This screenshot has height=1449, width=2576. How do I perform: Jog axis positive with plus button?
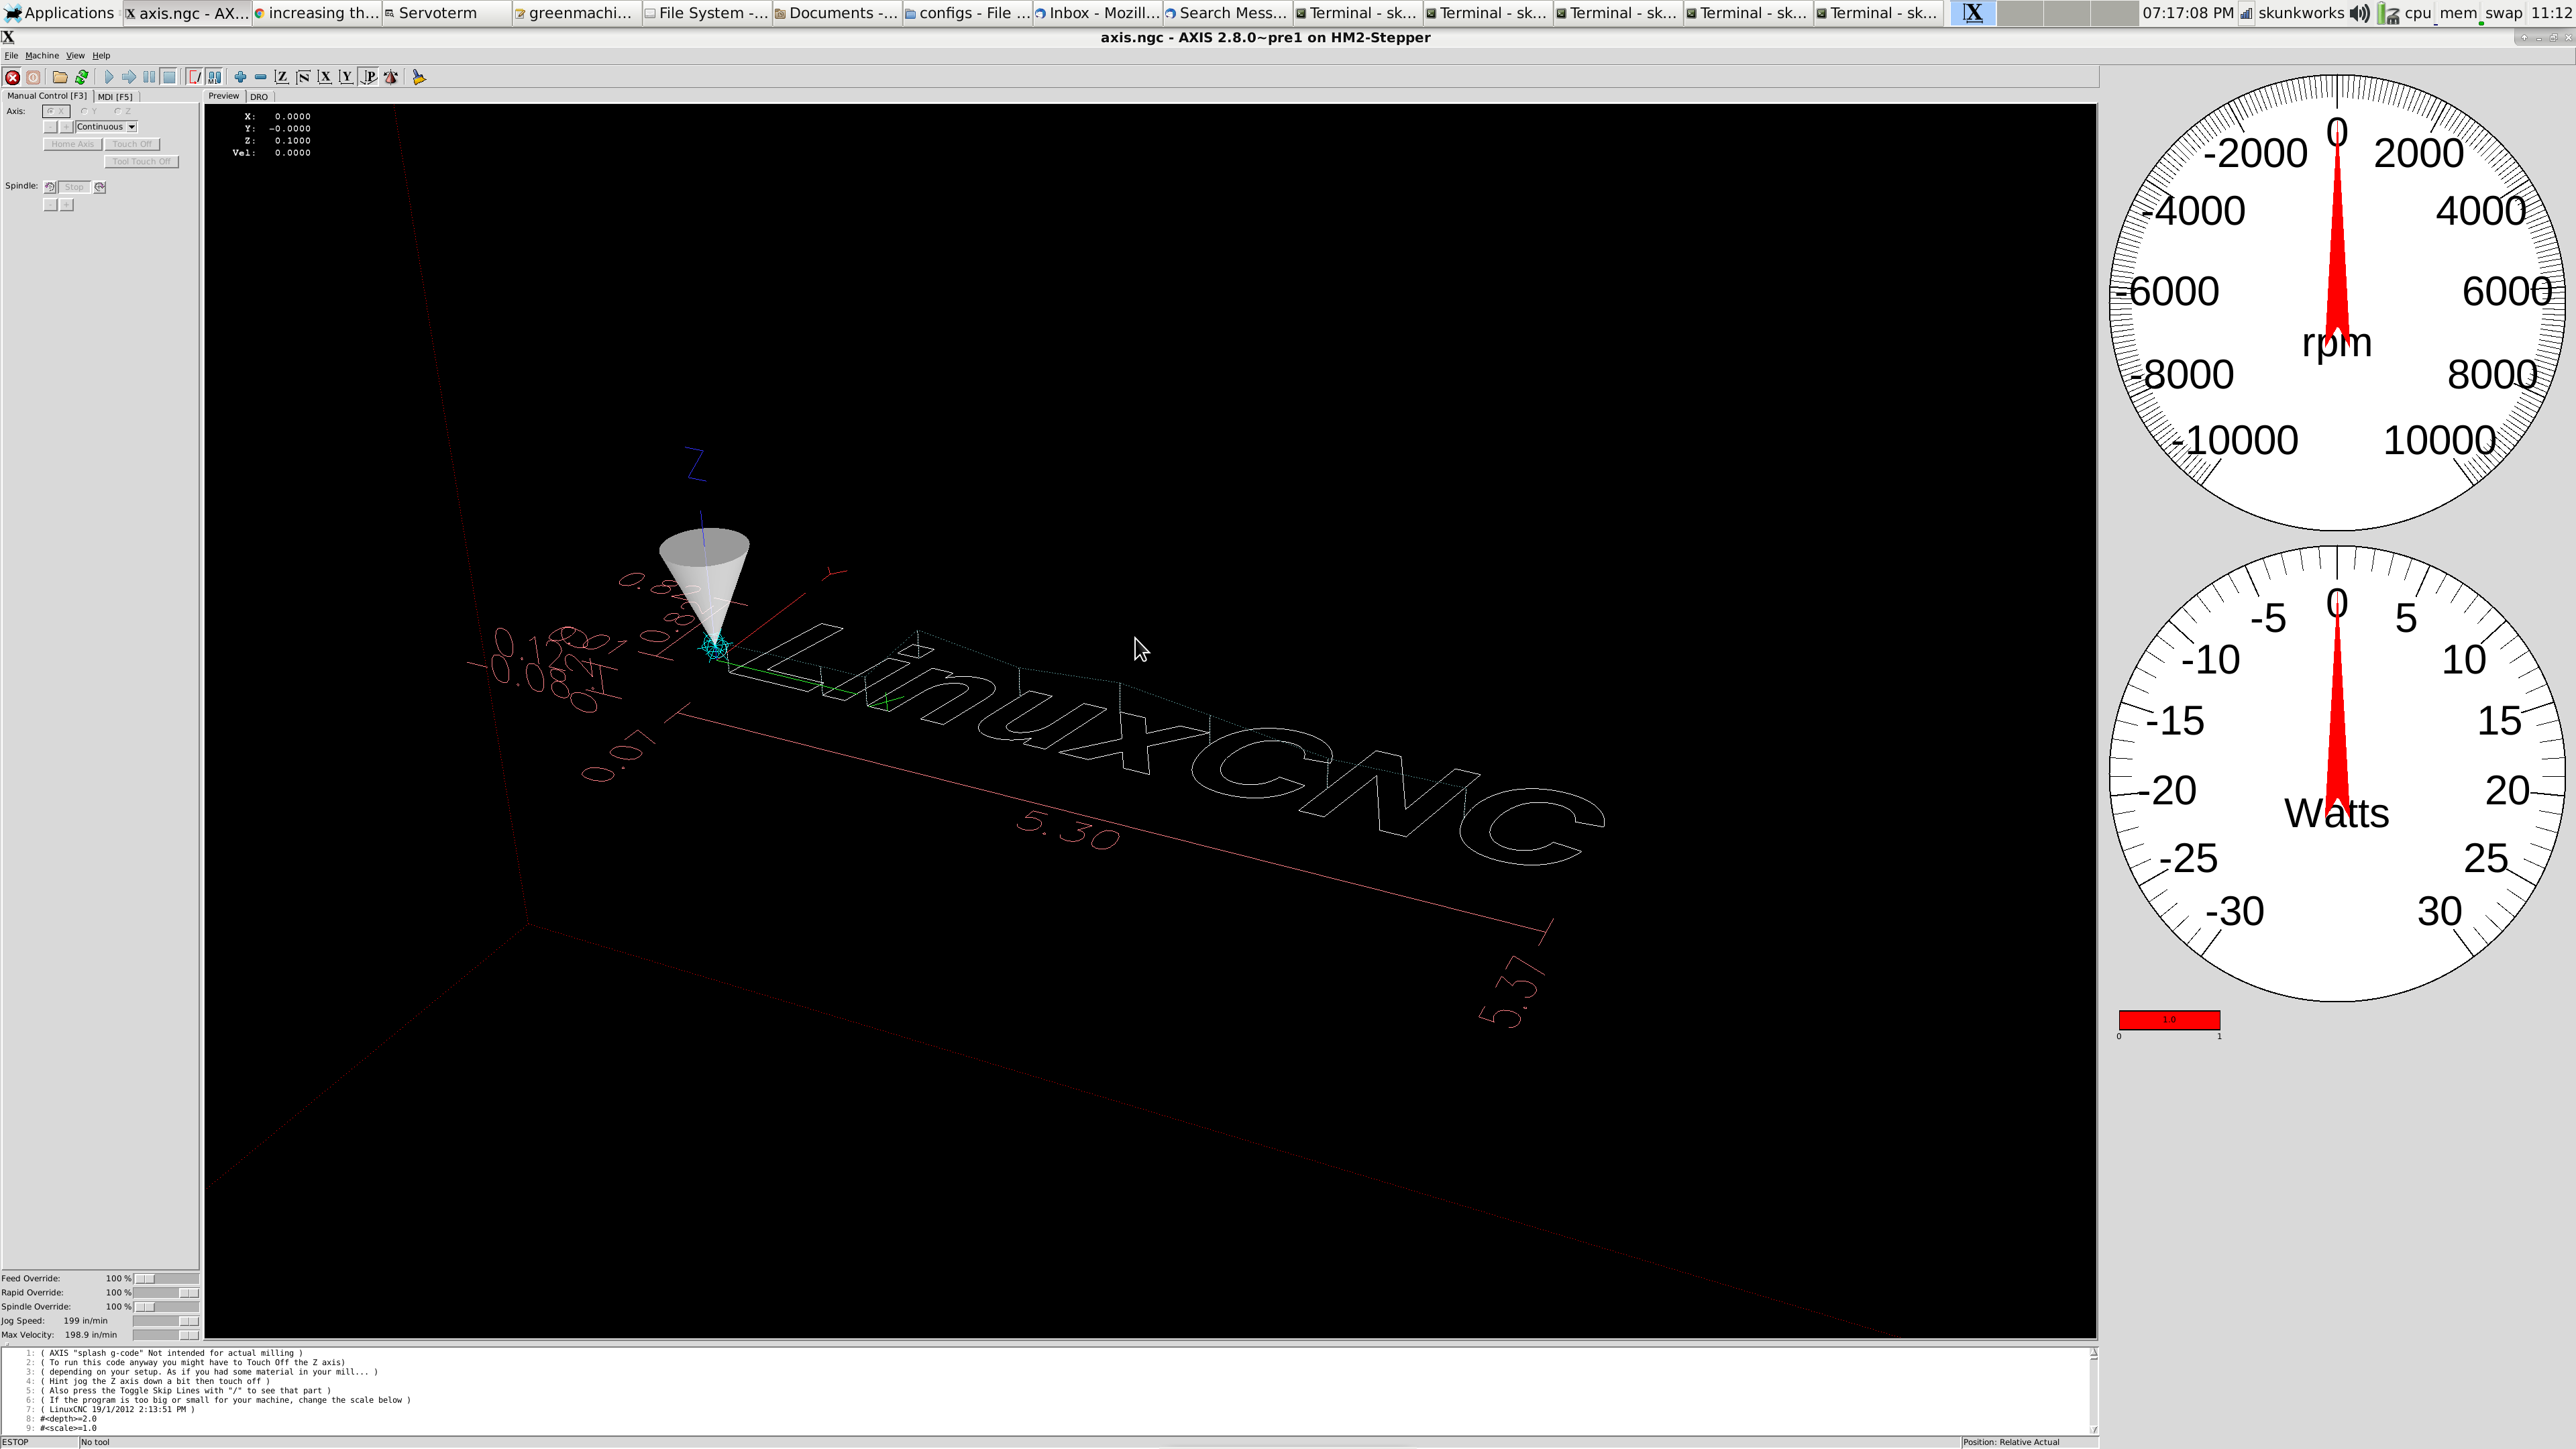(67, 127)
